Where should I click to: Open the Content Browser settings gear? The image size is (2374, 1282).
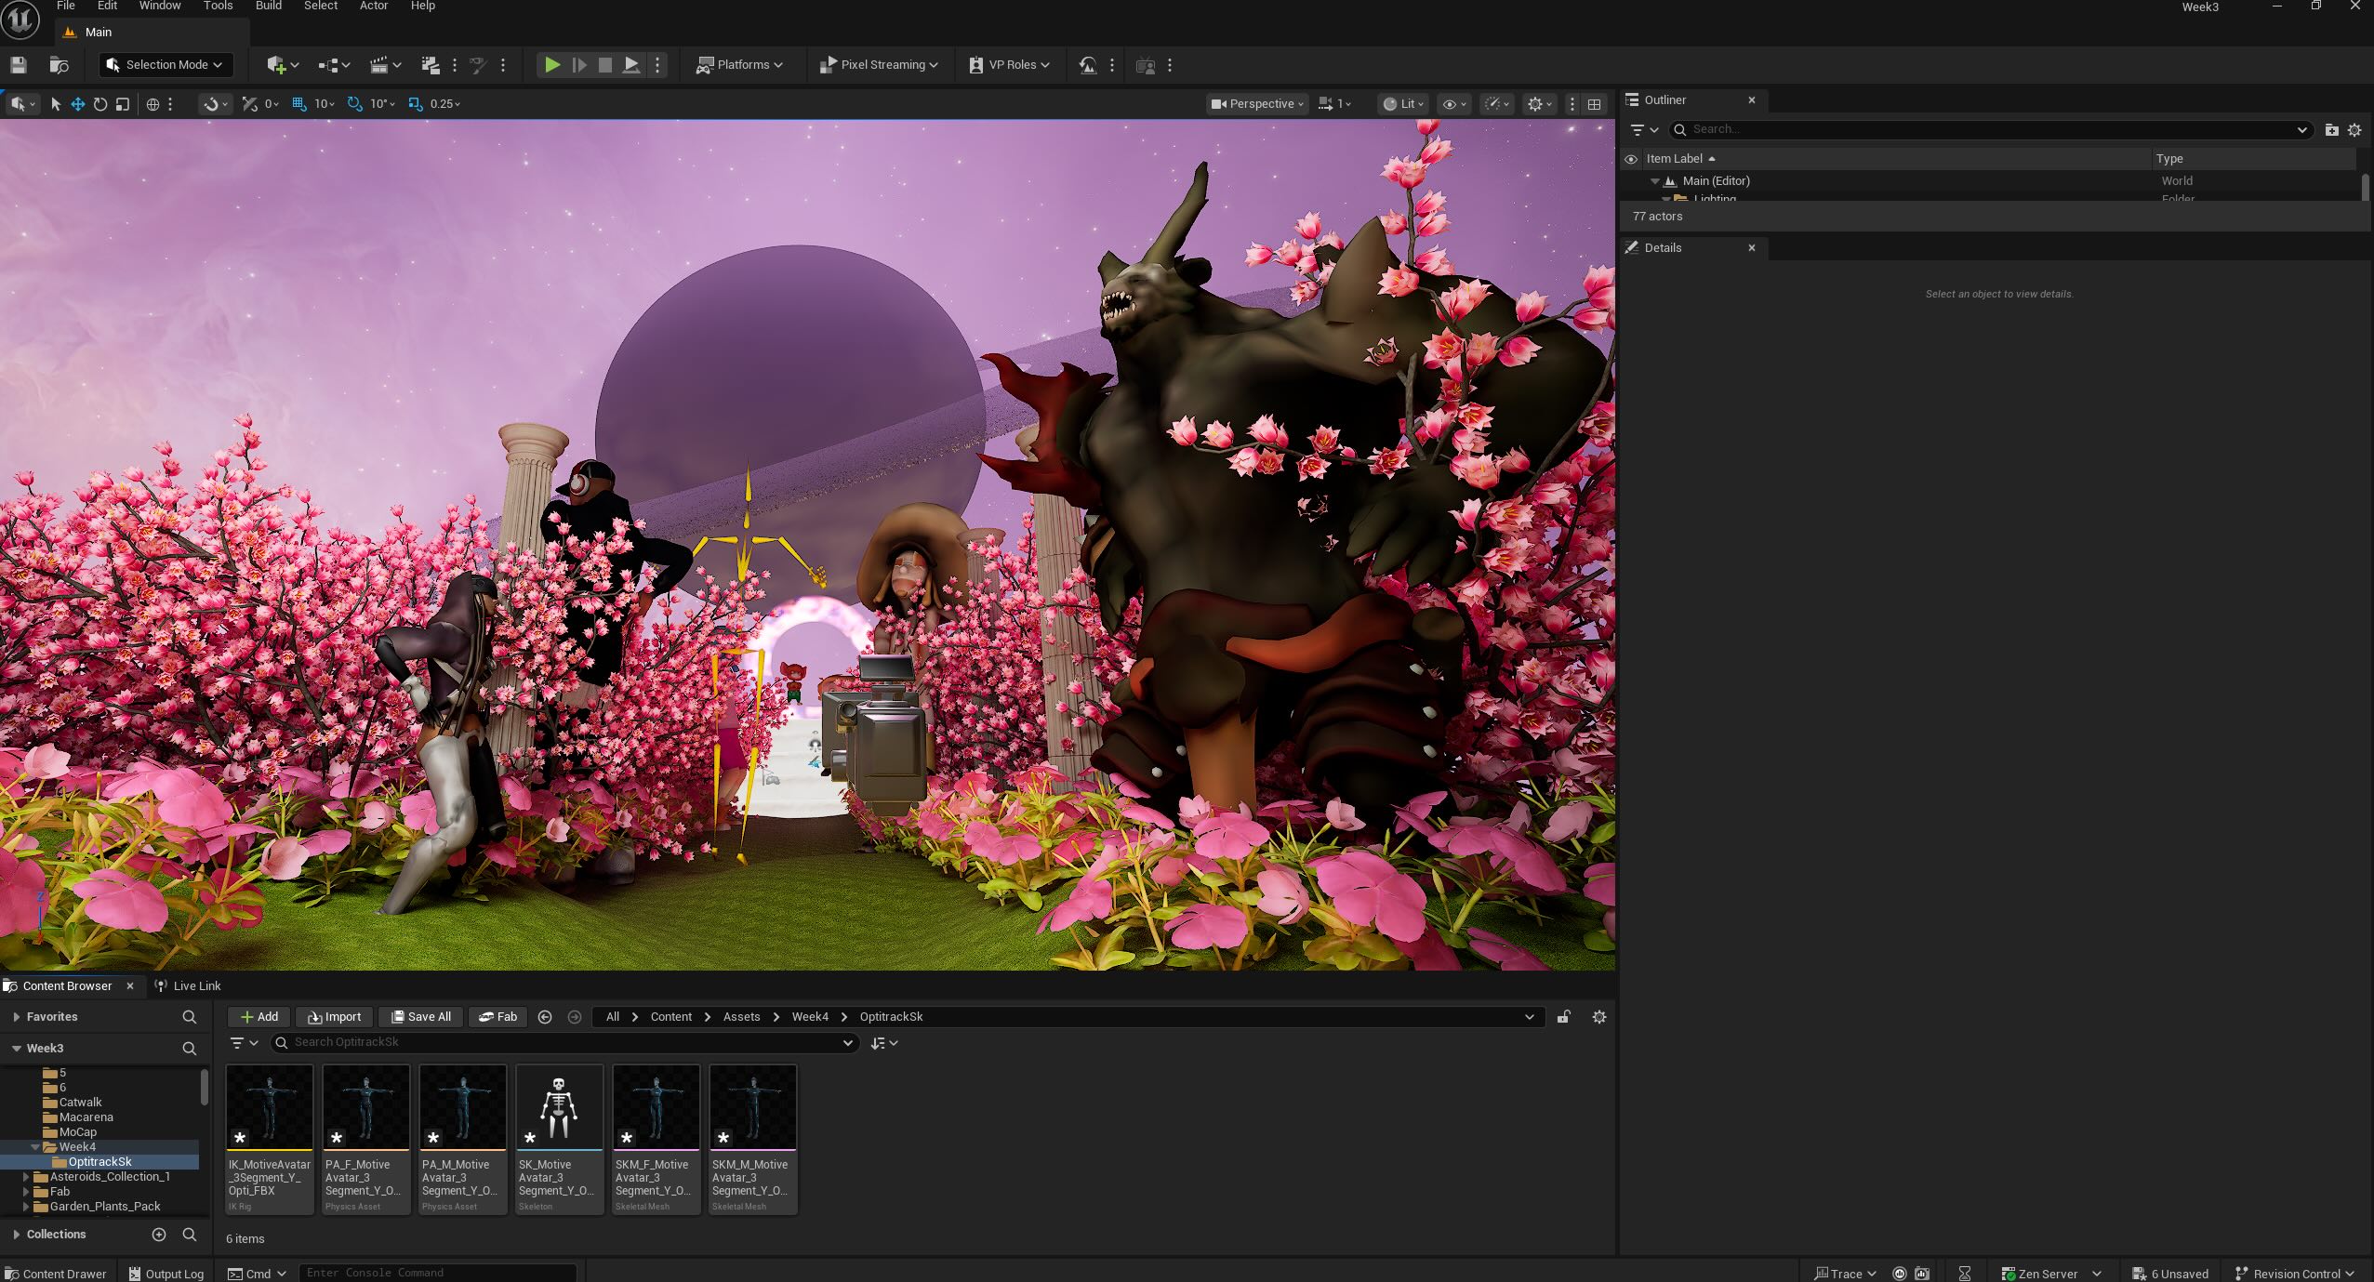[x=1598, y=1017]
